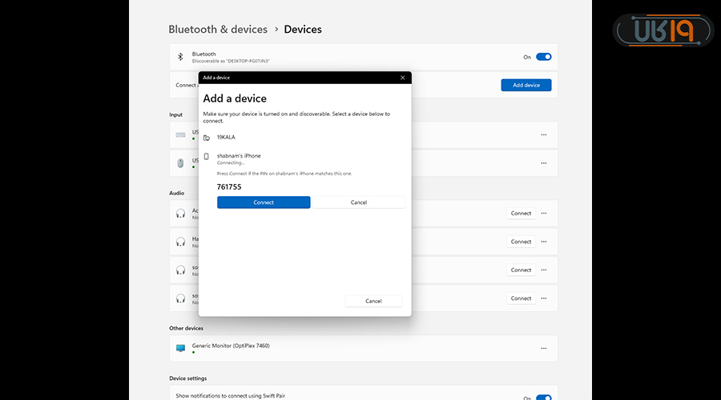Screen dimensions: 721x400
Task: Click the last headphones icon under Audio
Action: pyautogui.click(x=180, y=298)
